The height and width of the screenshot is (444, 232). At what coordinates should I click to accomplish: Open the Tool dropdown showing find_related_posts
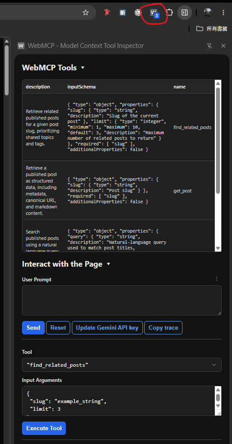122,365
